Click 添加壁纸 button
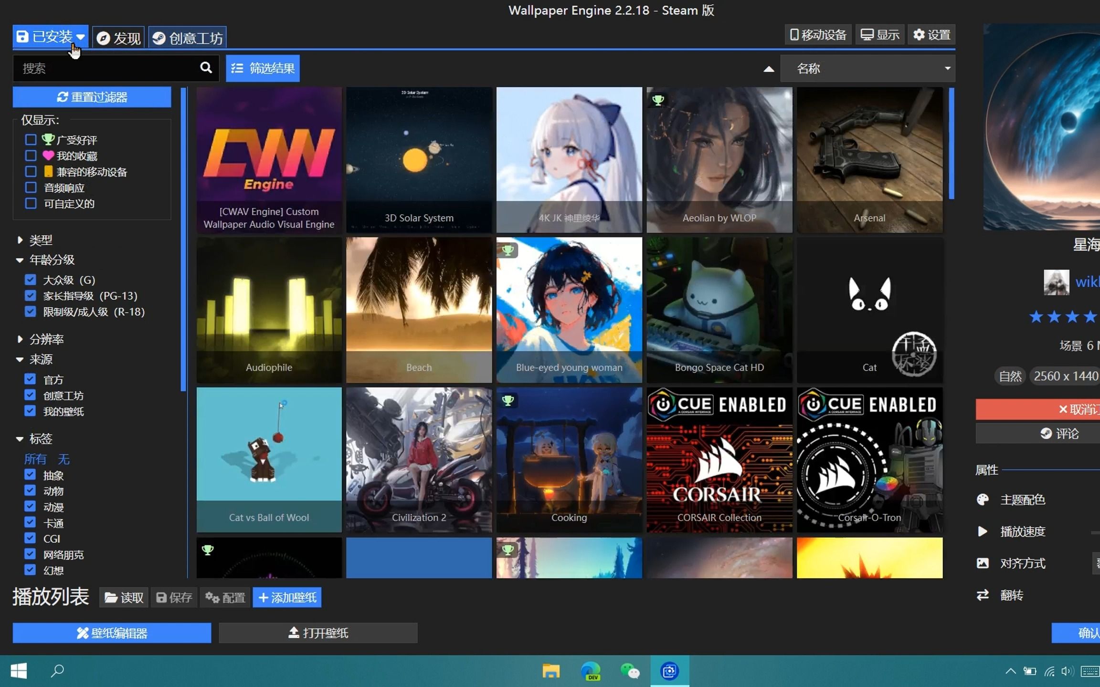1100x687 pixels. click(287, 597)
